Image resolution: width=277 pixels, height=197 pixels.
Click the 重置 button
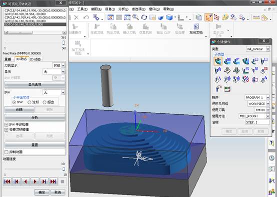tap(35, 145)
